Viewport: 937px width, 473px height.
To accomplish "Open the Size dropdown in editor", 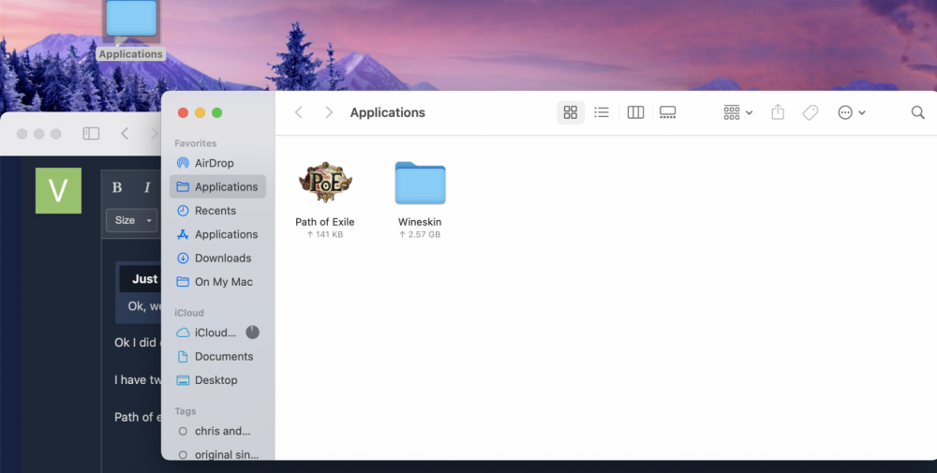I will click(x=131, y=221).
